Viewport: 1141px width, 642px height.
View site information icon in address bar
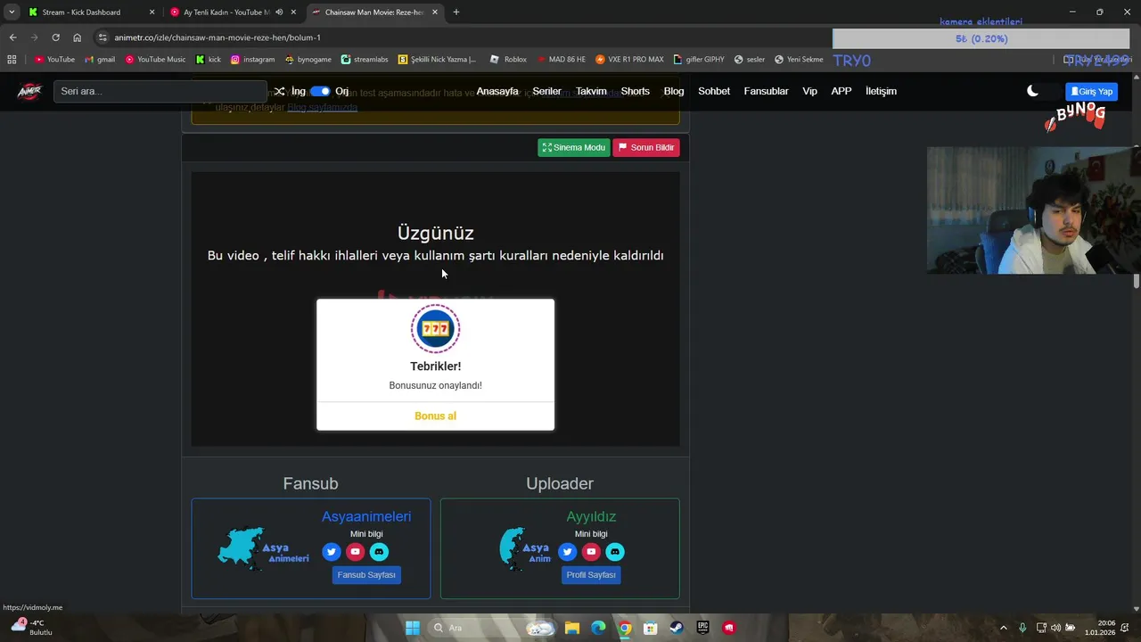coord(103,37)
